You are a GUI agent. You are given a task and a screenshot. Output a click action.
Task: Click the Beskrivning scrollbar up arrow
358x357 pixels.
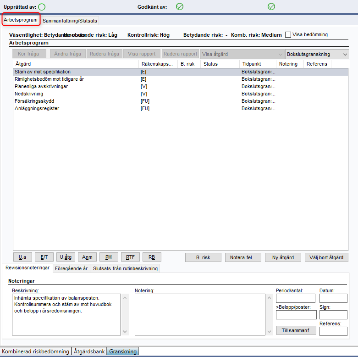coord(125,298)
